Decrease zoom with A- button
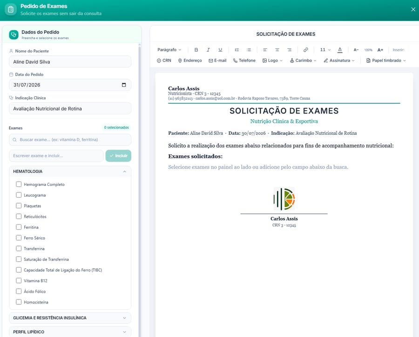This screenshot has width=419, height=337. (356, 50)
